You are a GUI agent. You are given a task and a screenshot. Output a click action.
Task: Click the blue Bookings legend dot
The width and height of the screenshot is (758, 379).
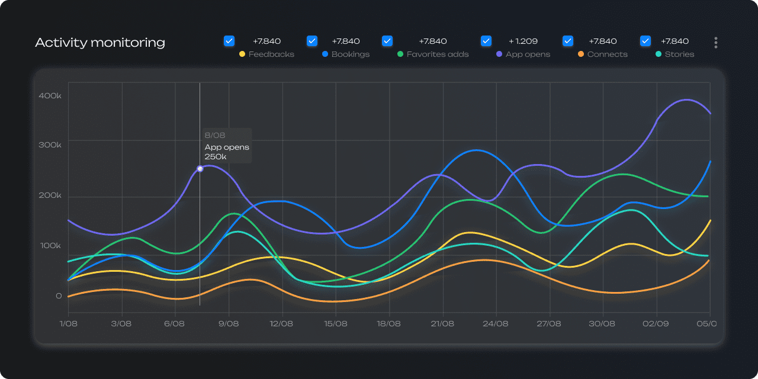click(325, 54)
